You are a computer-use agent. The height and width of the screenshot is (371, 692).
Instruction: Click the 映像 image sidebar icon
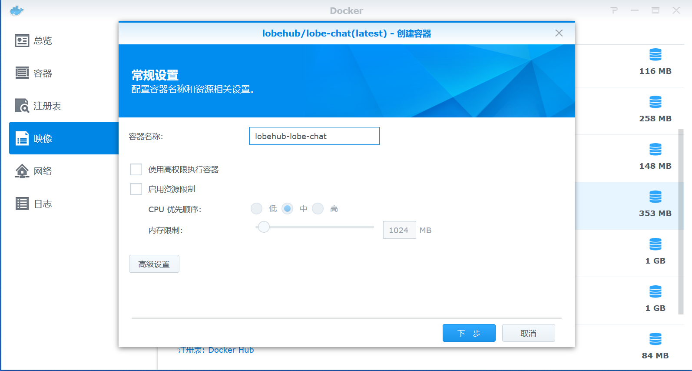pos(22,138)
